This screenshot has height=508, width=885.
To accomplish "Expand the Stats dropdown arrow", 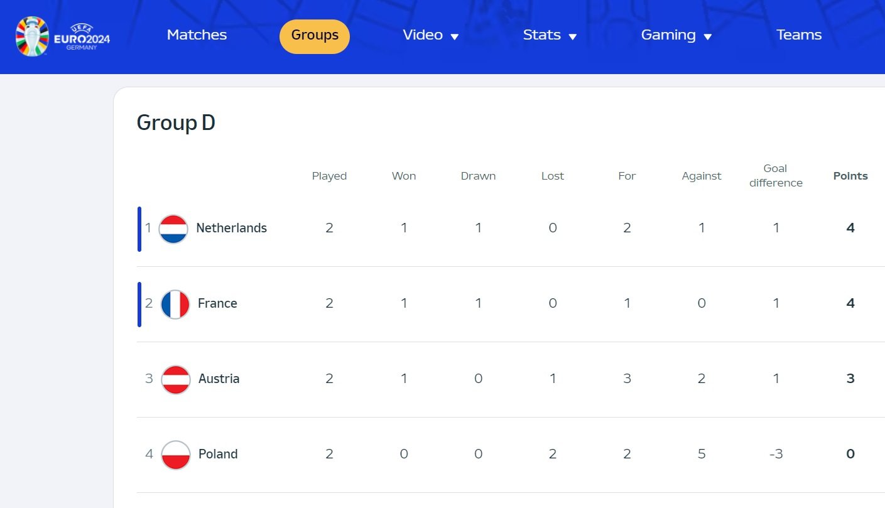I will coord(573,37).
